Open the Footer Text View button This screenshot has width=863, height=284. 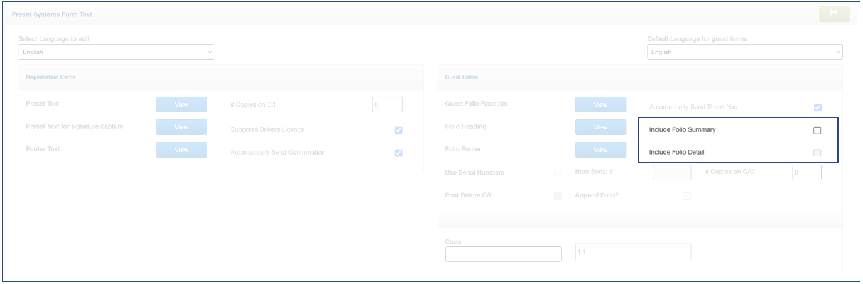[181, 150]
